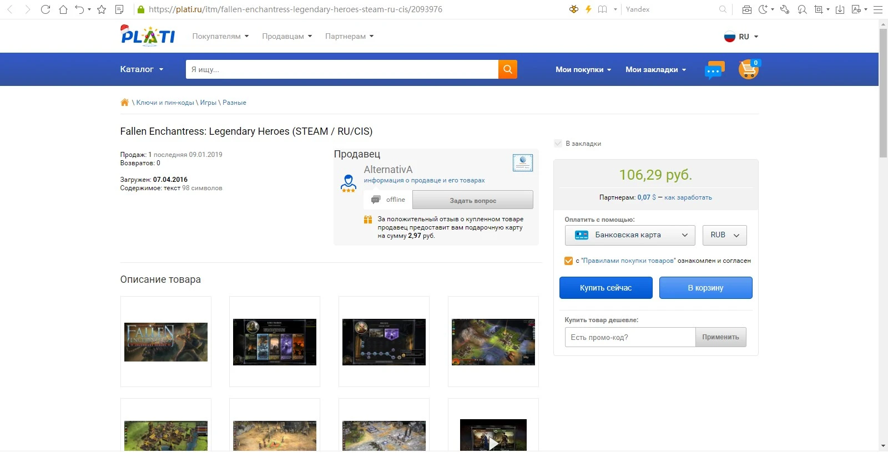Go to the browser home page
This screenshot has width=888, height=453.
[63, 9]
